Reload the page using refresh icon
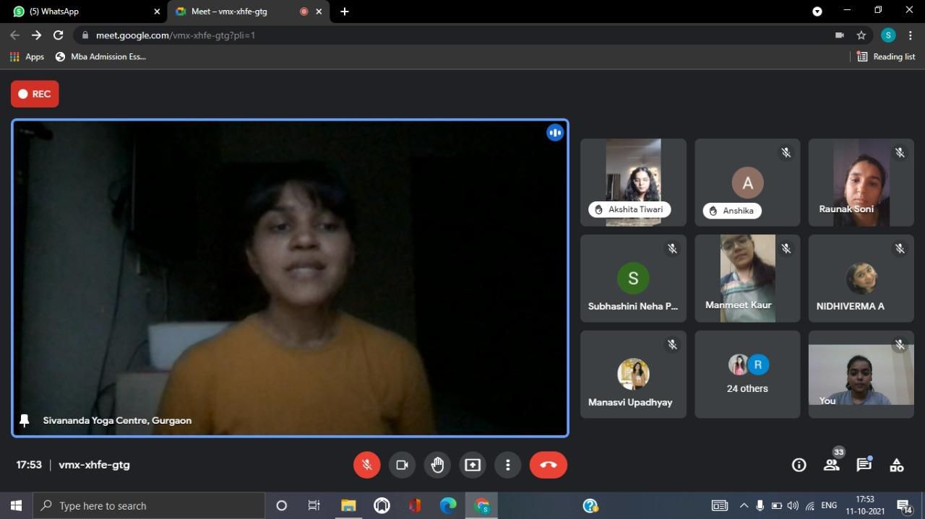The width and height of the screenshot is (925, 519). tap(59, 35)
